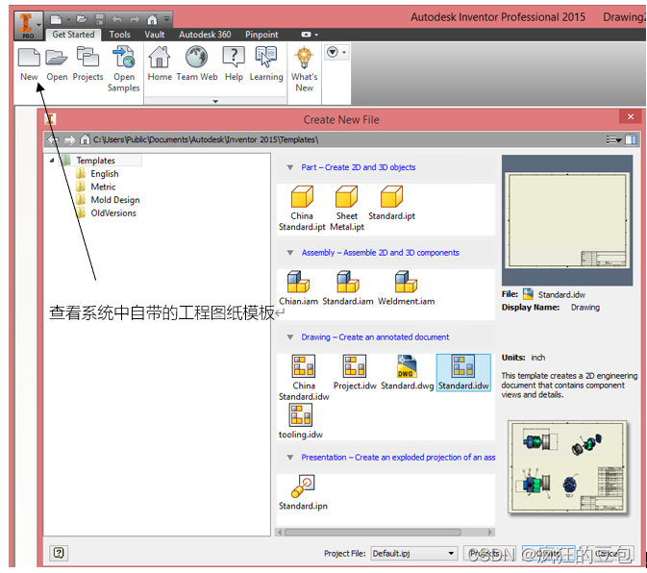Select the Standard.dwg drawing template

408,372
